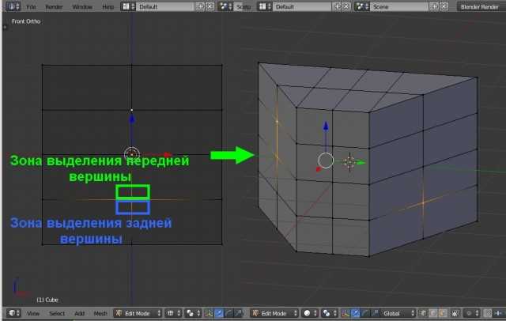506x321 pixels.
Task: Click the Scene name field
Action: pyautogui.click(x=399, y=7)
